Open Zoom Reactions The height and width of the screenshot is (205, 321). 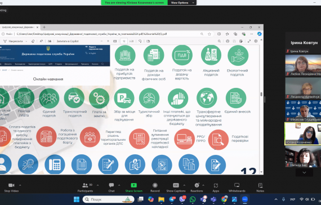click(197, 188)
